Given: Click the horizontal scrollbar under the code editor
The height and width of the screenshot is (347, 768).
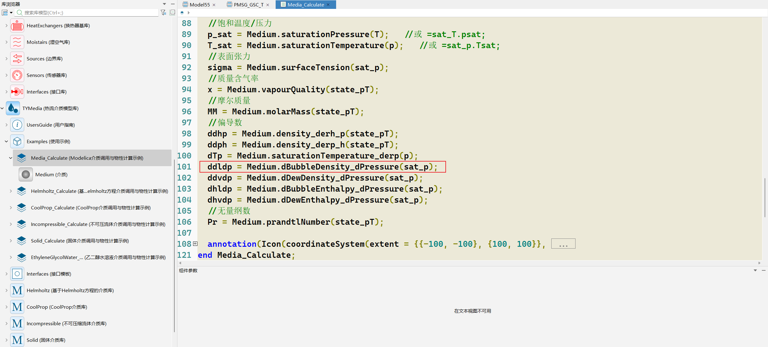Looking at the screenshot, I should tap(469, 263).
